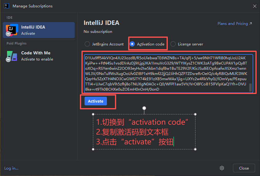Click inside the activation code text area
The image size is (260, 176).
coord(166,73)
